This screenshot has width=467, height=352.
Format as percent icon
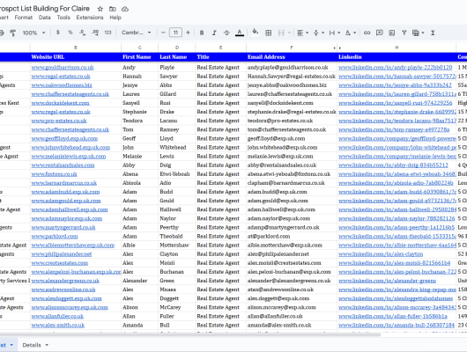70,33
